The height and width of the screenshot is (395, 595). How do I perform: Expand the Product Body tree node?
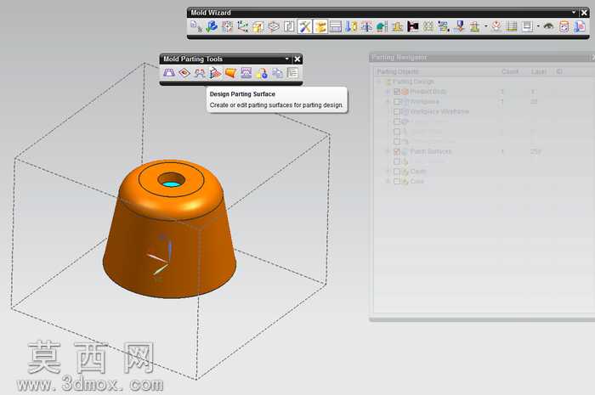click(388, 92)
